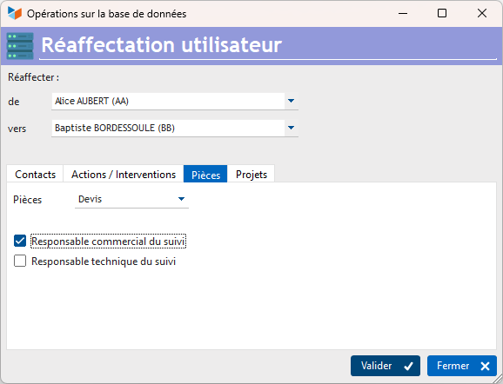Uncheck Responsable commercial du suivi
The image size is (503, 384).
pyautogui.click(x=20, y=242)
